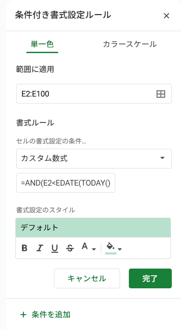
Task: Click the 完了 button
Action: pos(150,278)
